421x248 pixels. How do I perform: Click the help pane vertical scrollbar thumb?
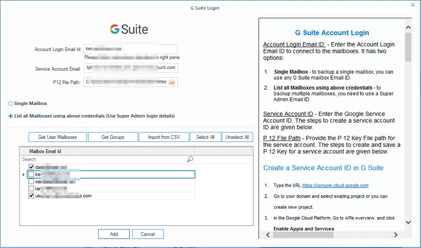pyautogui.click(x=408, y=47)
